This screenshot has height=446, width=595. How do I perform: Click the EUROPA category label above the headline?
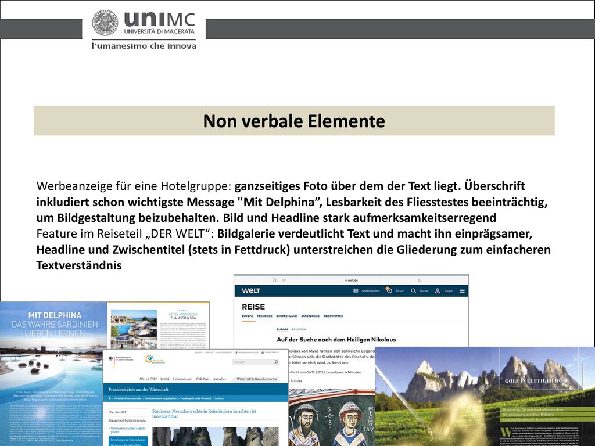283,330
